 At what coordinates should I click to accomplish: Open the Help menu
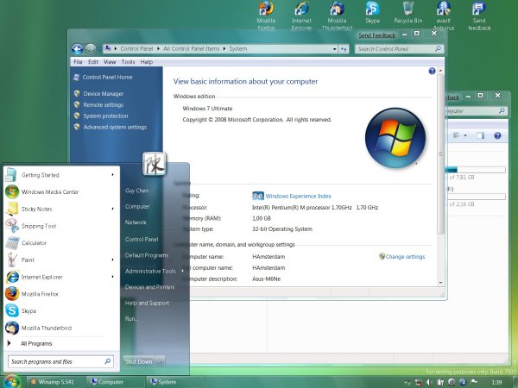click(147, 62)
